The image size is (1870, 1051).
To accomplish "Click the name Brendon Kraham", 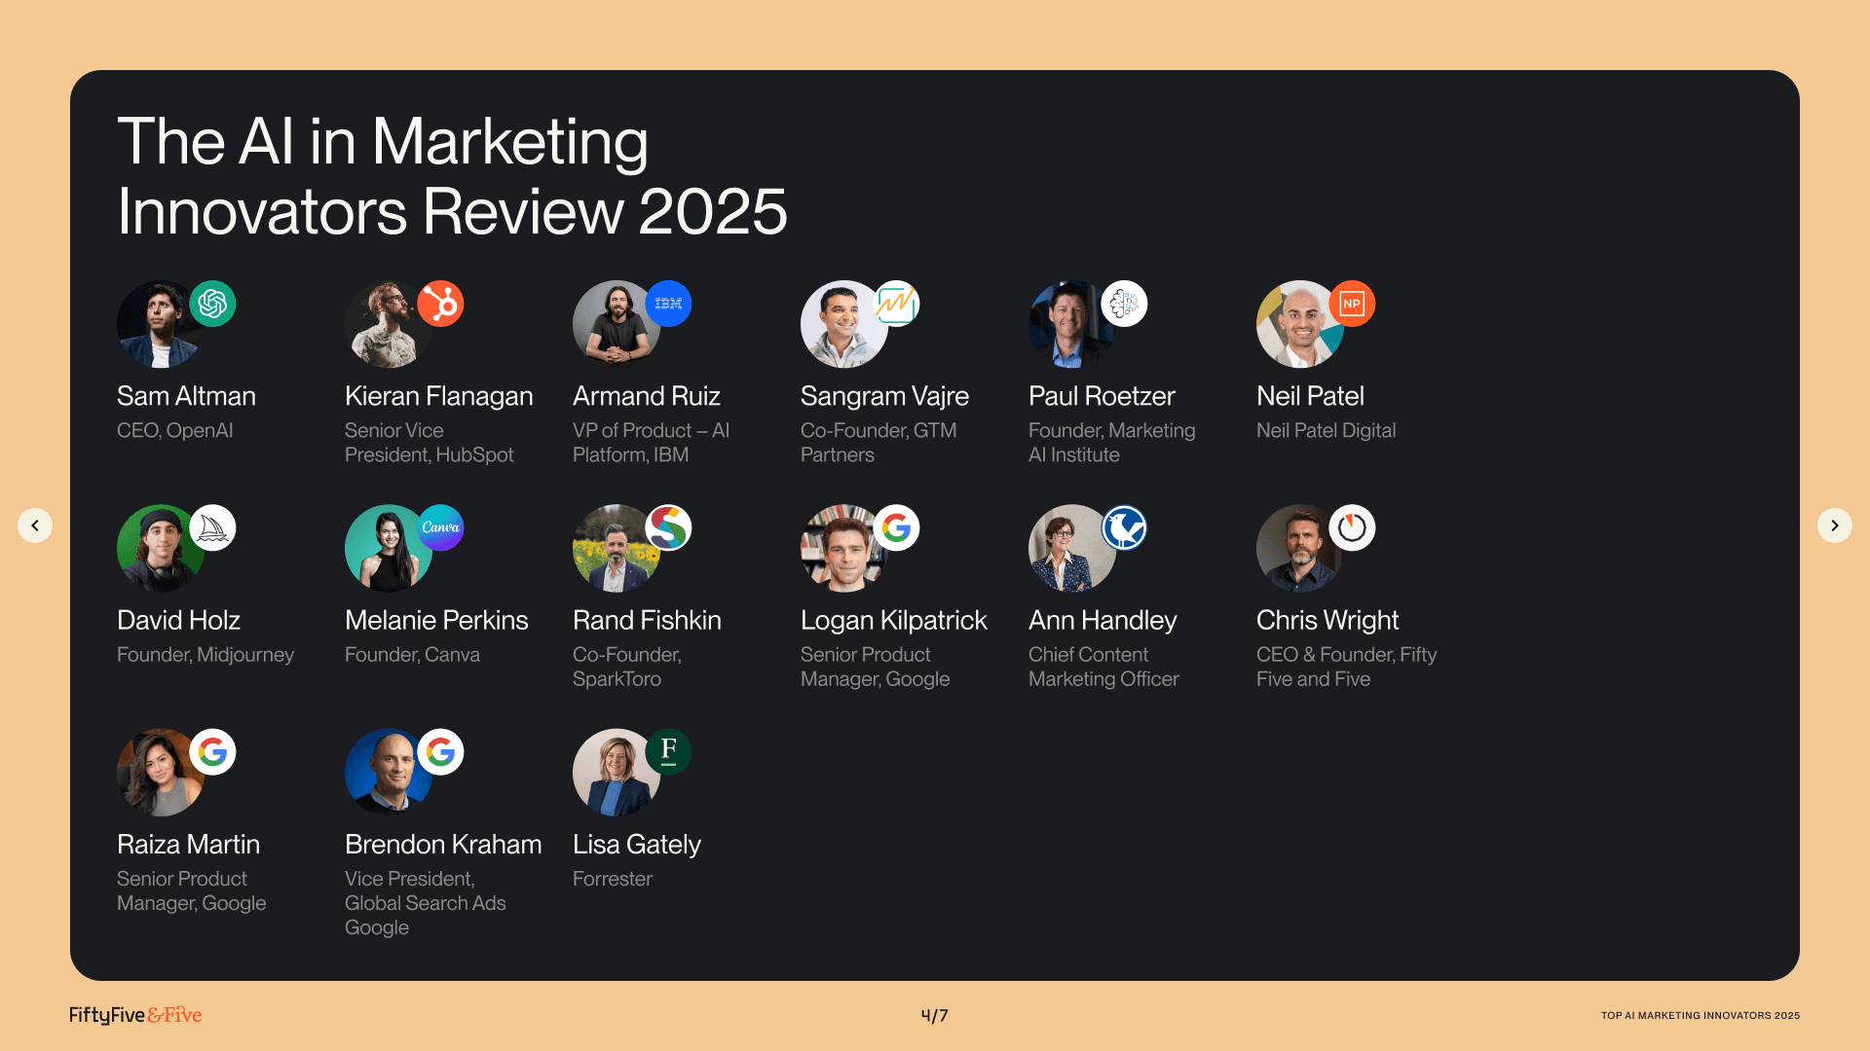I will (443, 844).
